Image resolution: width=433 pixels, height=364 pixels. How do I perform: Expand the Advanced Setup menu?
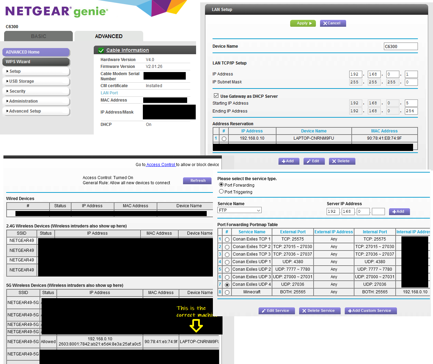click(36, 111)
